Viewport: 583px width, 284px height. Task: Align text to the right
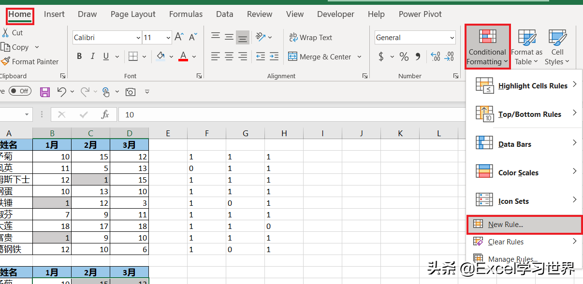(243, 57)
